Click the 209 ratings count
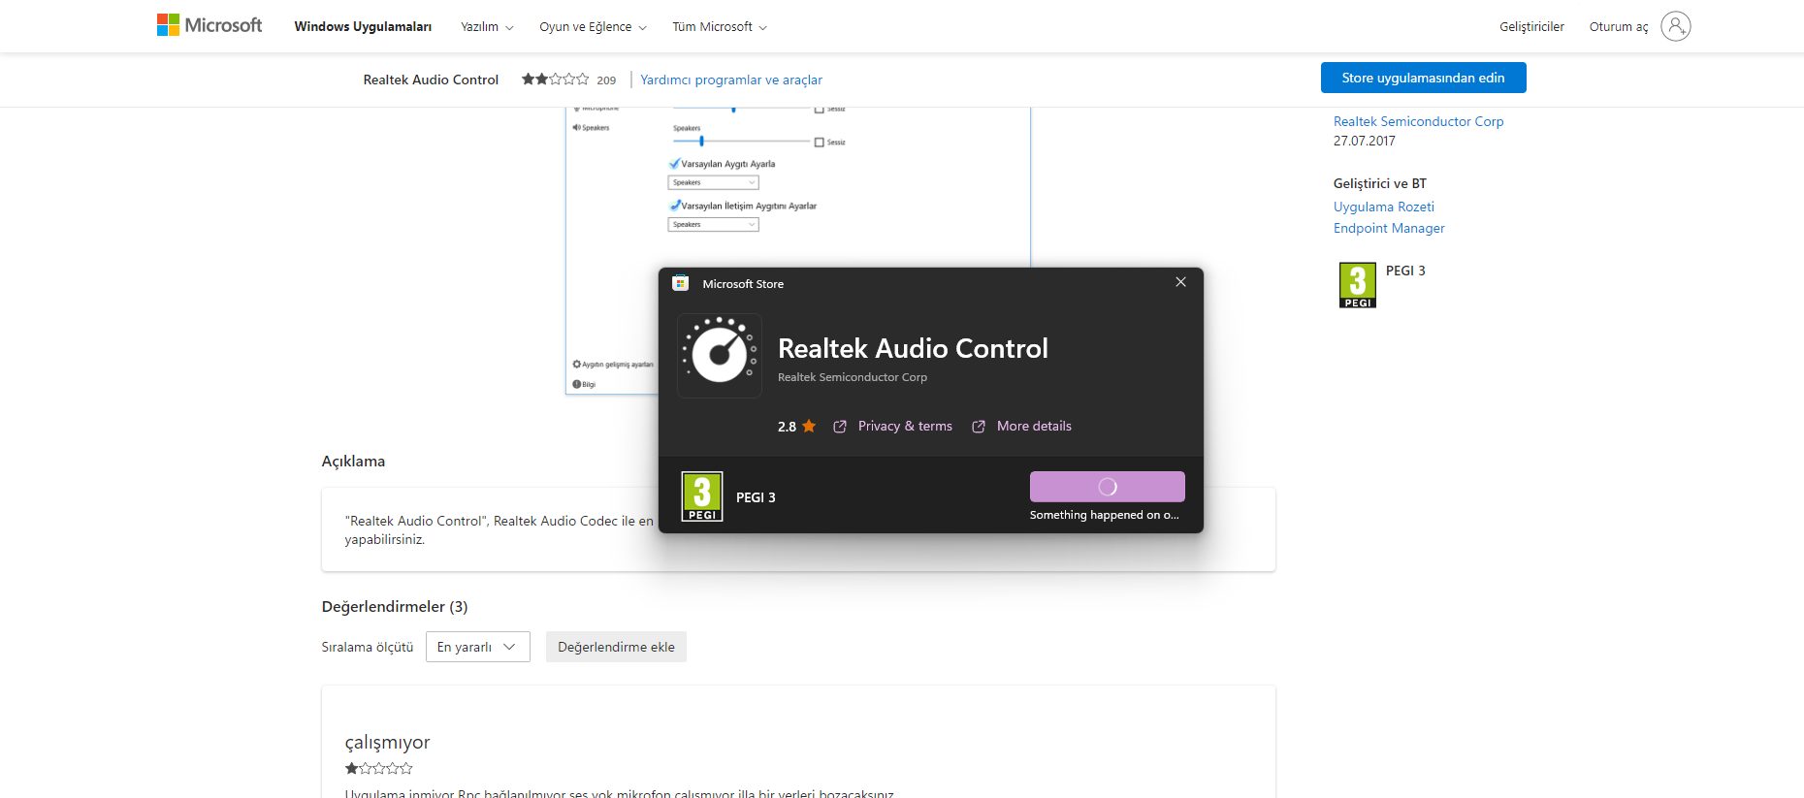 click(606, 80)
